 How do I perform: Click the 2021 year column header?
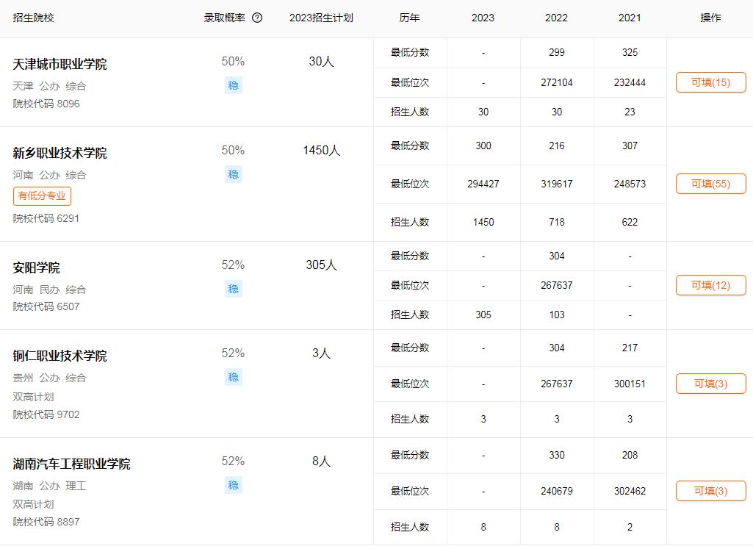[x=630, y=18]
